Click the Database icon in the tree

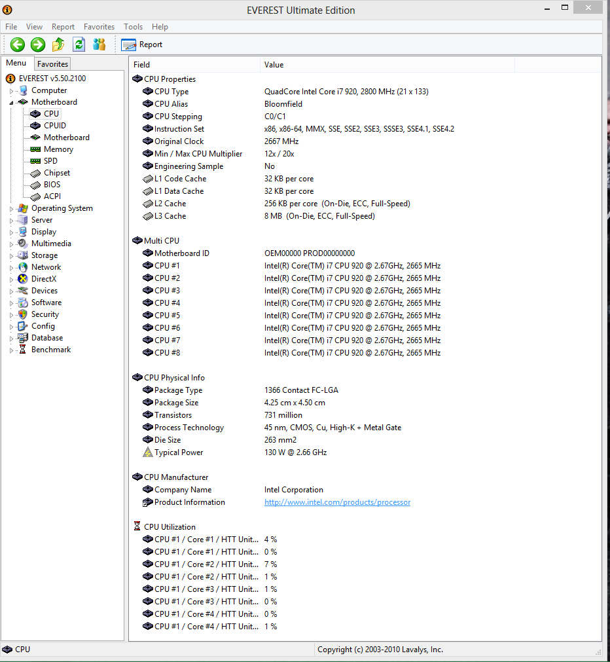pos(23,338)
